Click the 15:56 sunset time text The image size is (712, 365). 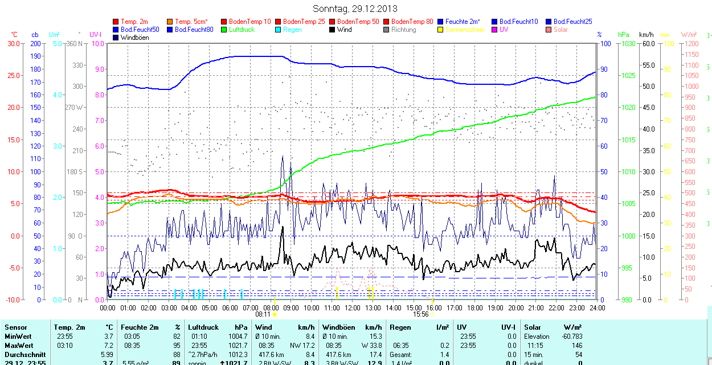tap(420, 314)
